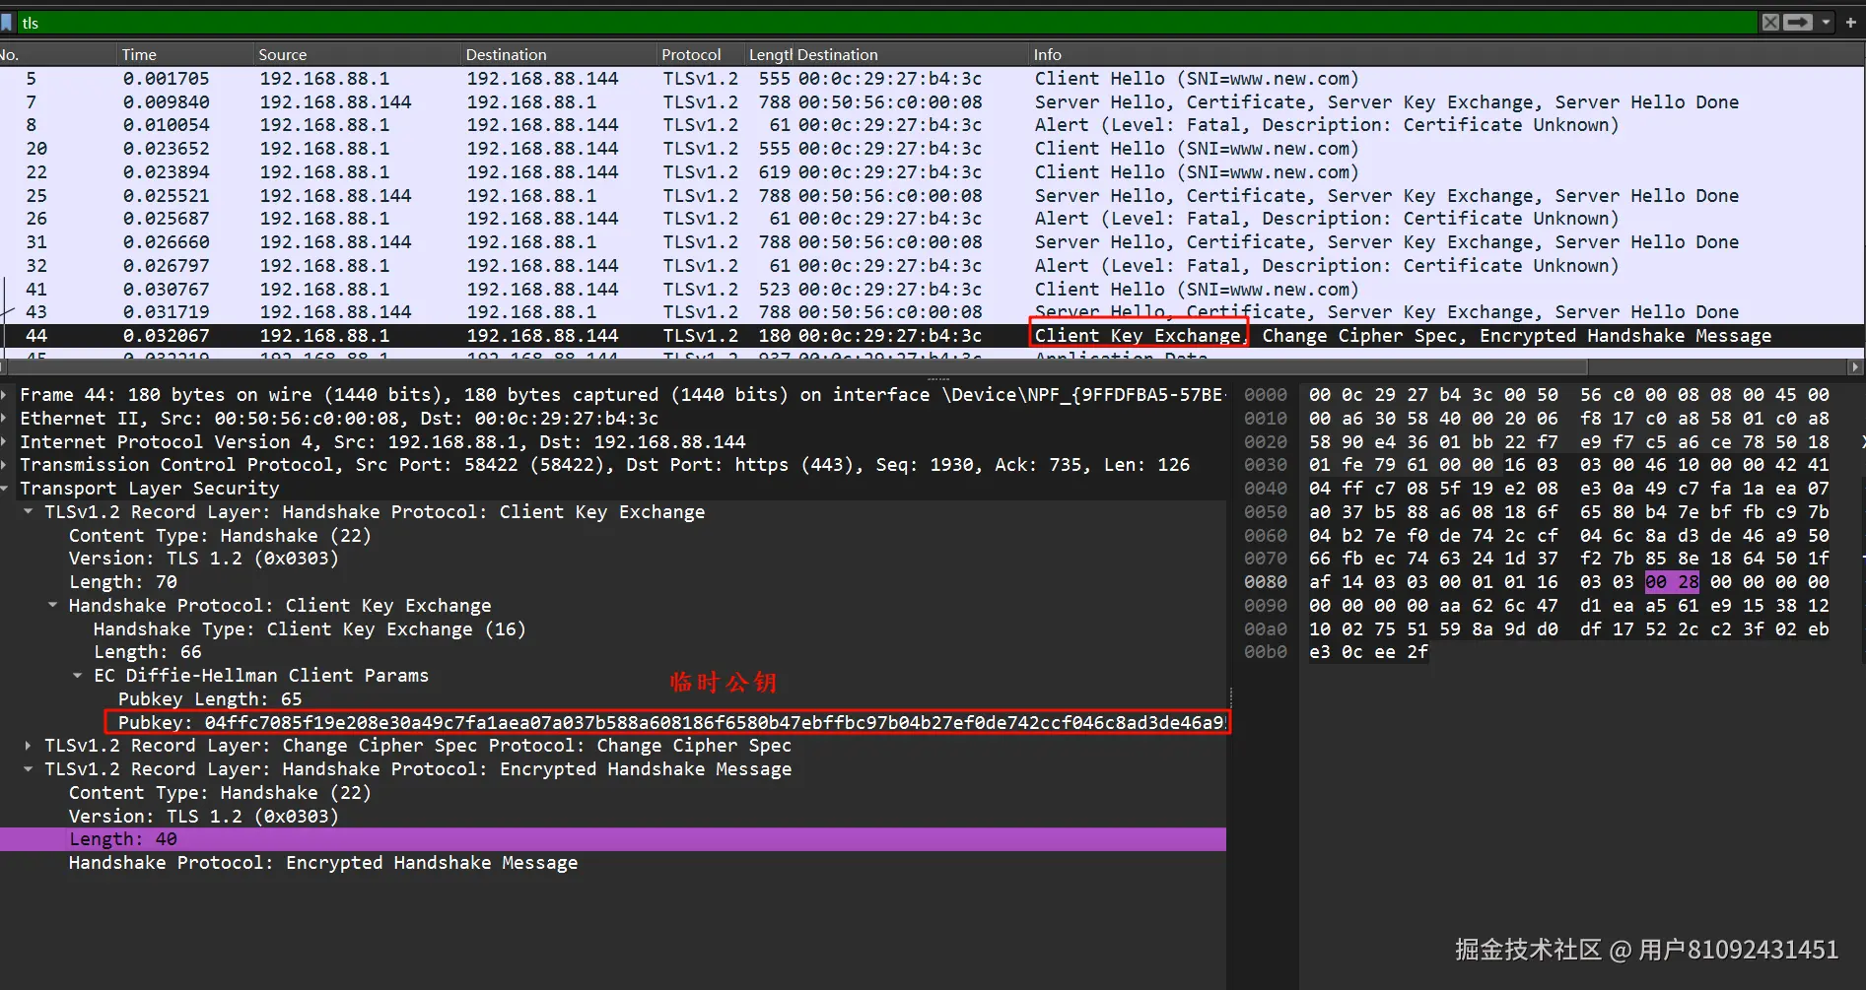Expand the Change Cipher Spec record layer

pyautogui.click(x=29, y=746)
